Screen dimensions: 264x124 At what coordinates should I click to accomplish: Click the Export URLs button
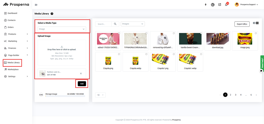242,24
